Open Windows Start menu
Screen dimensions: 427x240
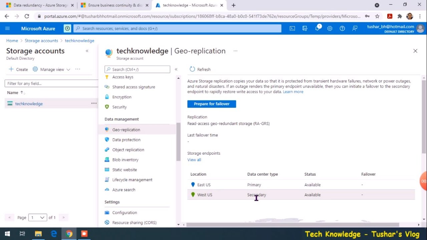7,234
